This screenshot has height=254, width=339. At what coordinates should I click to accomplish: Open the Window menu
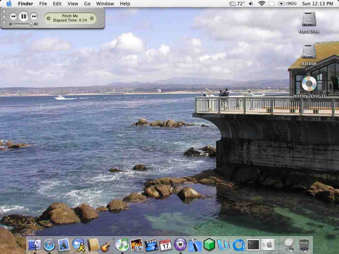[105, 4]
